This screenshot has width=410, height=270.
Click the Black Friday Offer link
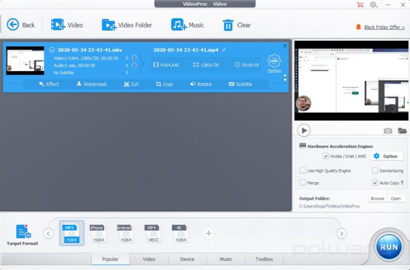[x=384, y=27]
